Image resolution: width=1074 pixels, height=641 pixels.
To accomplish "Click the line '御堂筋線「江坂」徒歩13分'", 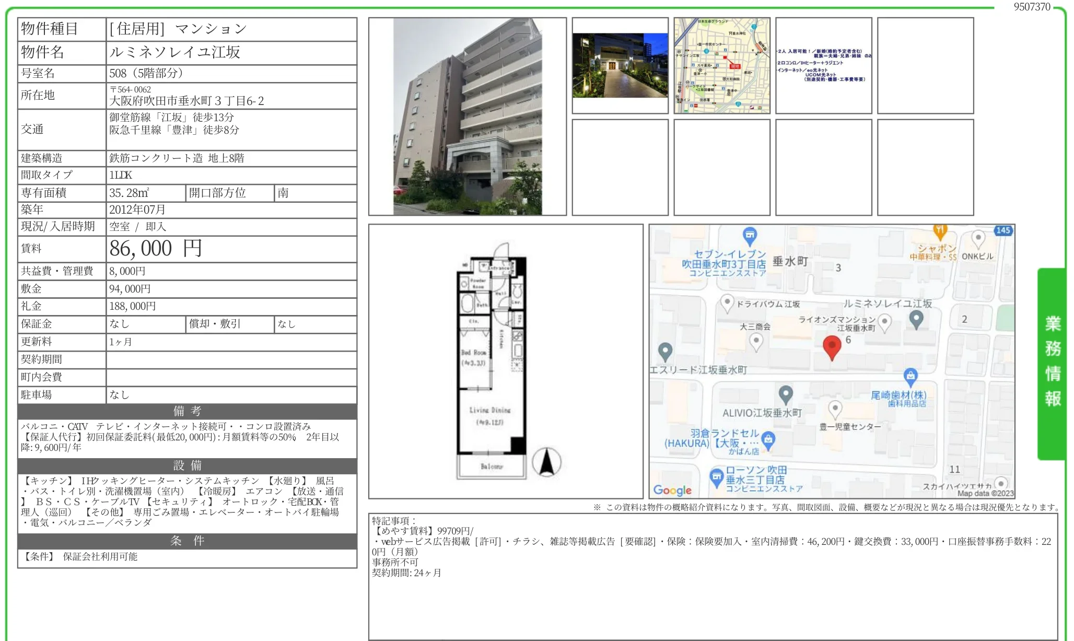I will coord(171,118).
